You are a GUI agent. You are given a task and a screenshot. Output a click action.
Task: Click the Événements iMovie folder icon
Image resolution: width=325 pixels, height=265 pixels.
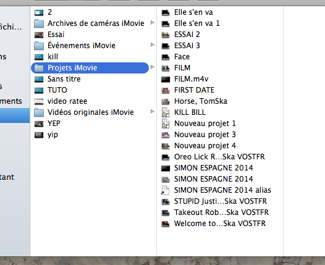point(39,46)
